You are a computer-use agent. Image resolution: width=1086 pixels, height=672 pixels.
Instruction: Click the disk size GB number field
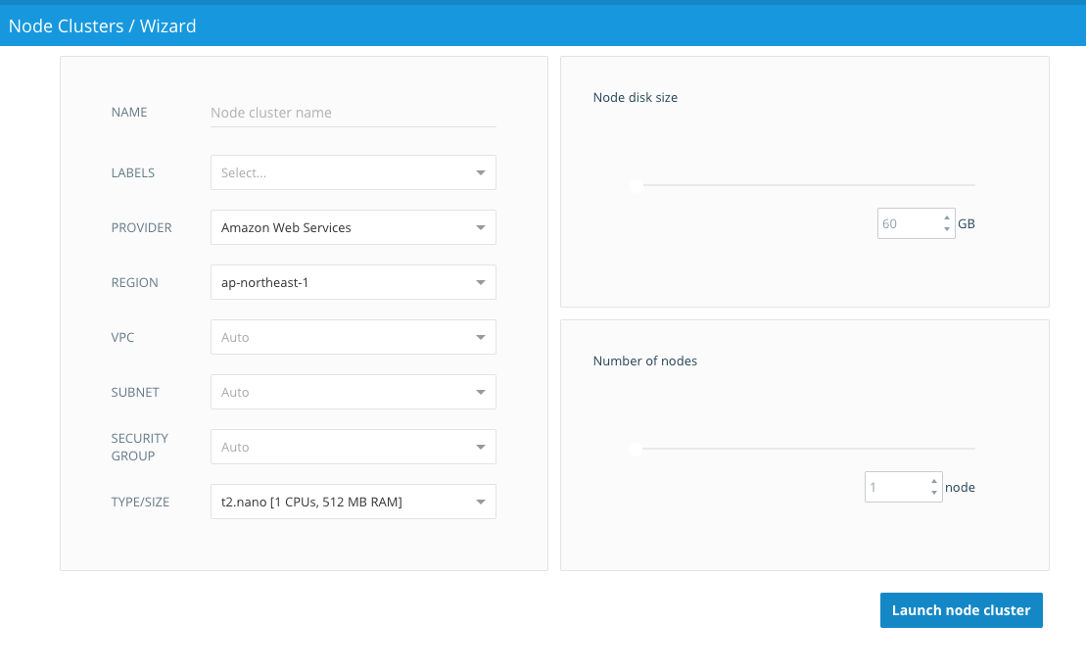(x=916, y=223)
